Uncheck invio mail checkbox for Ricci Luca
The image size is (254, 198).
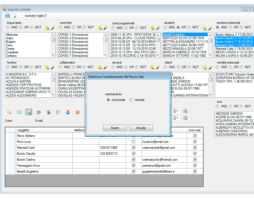(x=195, y=142)
